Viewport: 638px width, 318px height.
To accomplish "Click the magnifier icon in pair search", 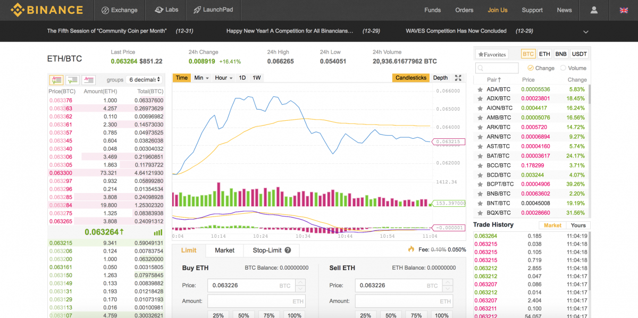I will pos(481,68).
